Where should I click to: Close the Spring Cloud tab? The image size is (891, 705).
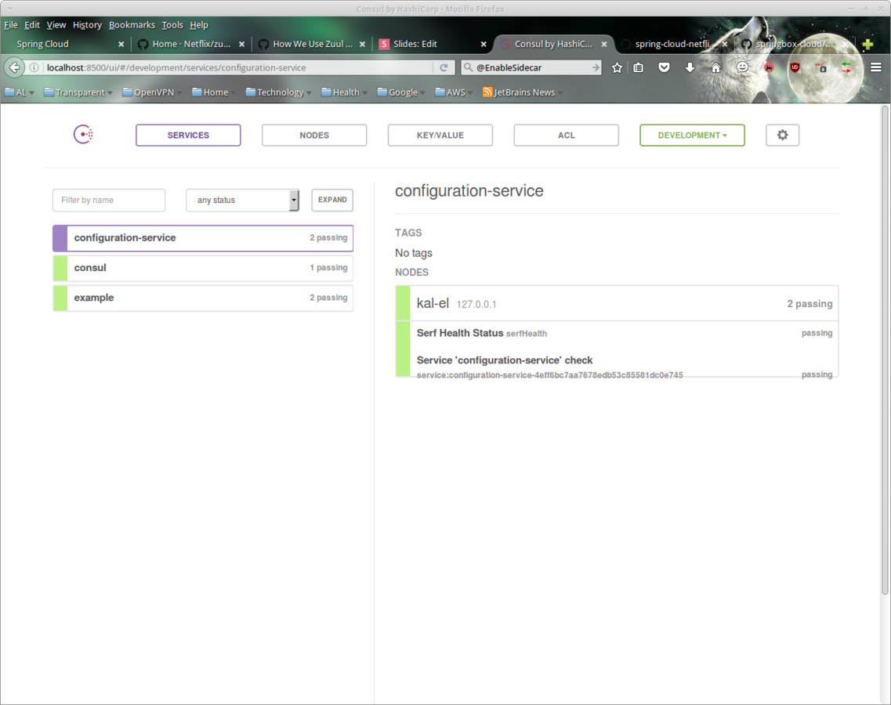[121, 44]
